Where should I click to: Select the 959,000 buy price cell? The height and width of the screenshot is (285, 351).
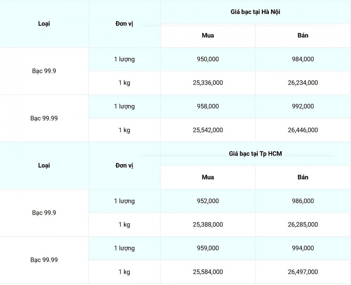coord(208,248)
